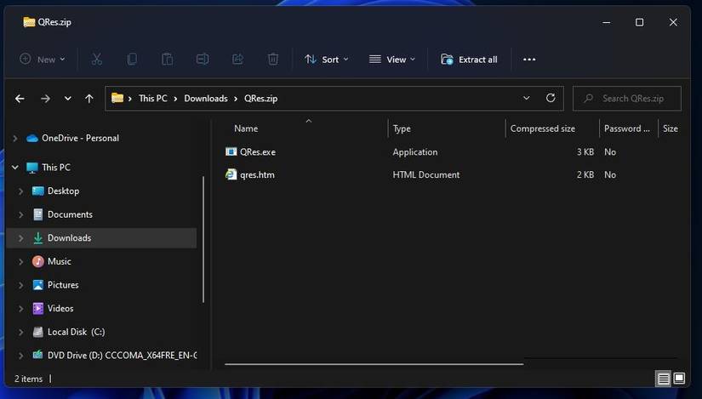Click the Extract all button

(x=469, y=60)
